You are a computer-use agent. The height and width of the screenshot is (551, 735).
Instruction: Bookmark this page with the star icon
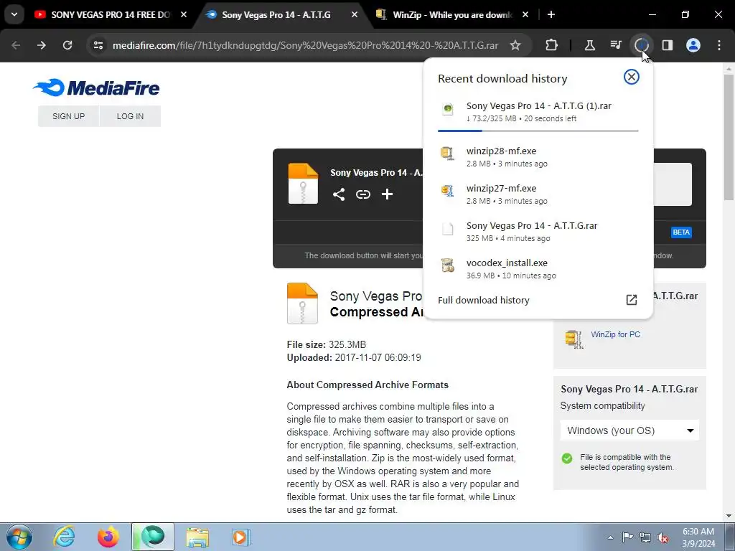pyautogui.click(x=515, y=45)
